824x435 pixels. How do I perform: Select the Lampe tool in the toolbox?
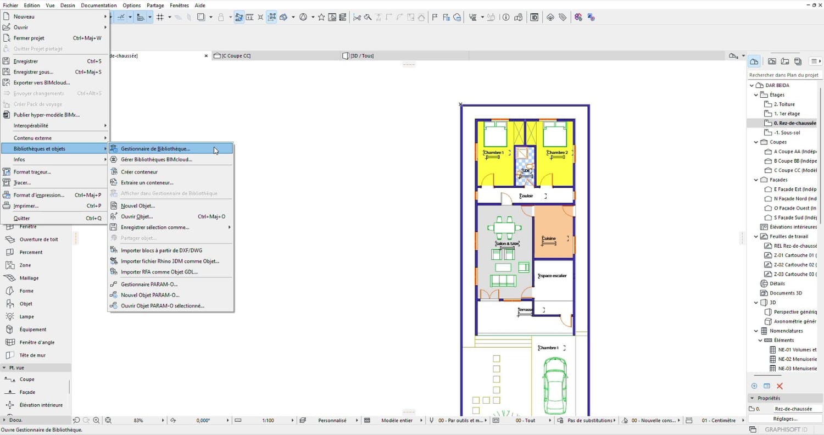click(x=26, y=316)
